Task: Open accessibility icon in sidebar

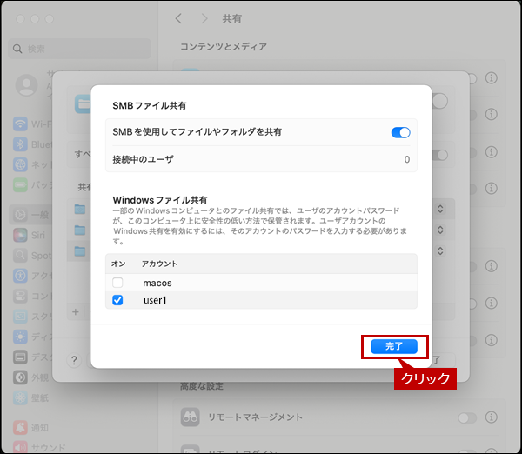Action: [20, 276]
